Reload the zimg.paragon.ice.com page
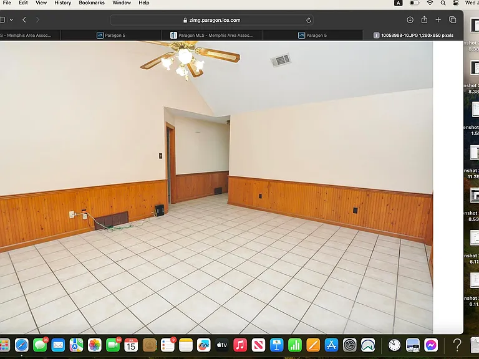This screenshot has height=359, width=479. coord(309,20)
